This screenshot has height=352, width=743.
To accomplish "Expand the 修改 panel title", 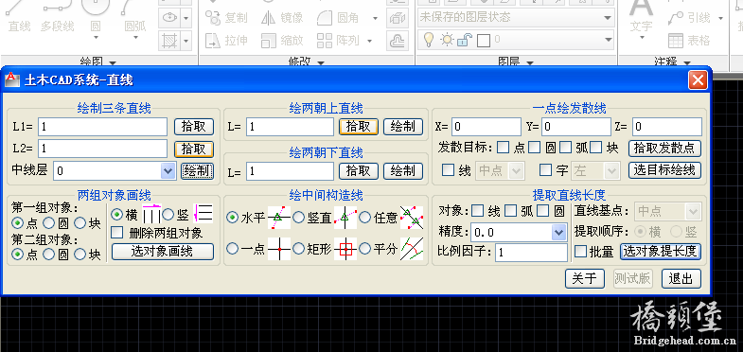I will point(306,62).
